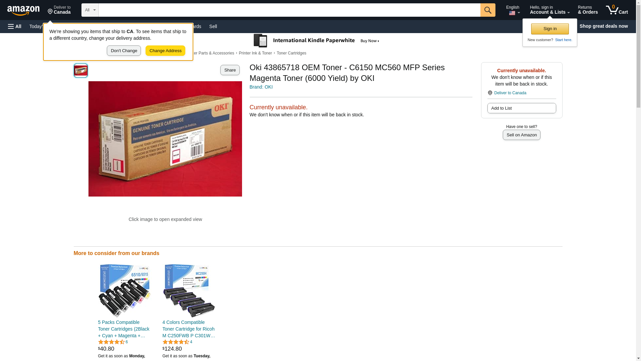Image resolution: width=641 pixels, height=361 pixels.
Task: Click the Don't Change button
Action: [x=124, y=51]
